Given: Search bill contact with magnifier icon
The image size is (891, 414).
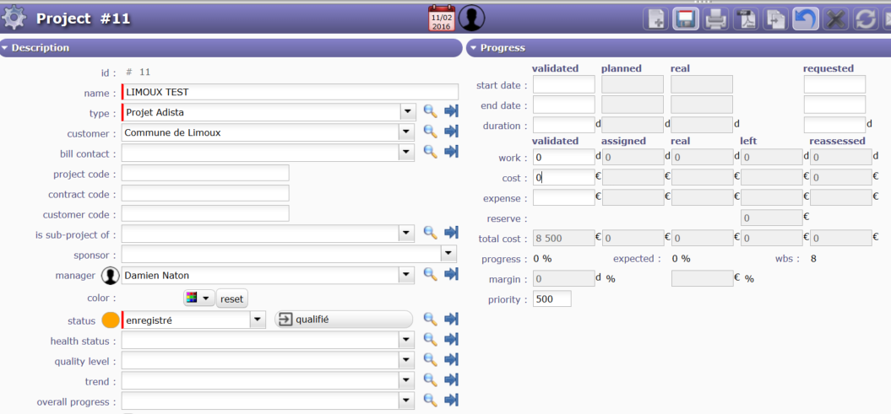Looking at the screenshot, I should pyautogui.click(x=430, y=152).
